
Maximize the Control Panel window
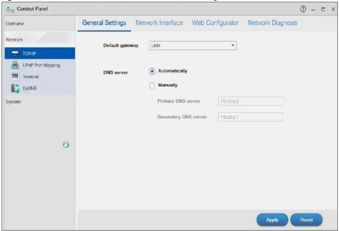(323, 9)
